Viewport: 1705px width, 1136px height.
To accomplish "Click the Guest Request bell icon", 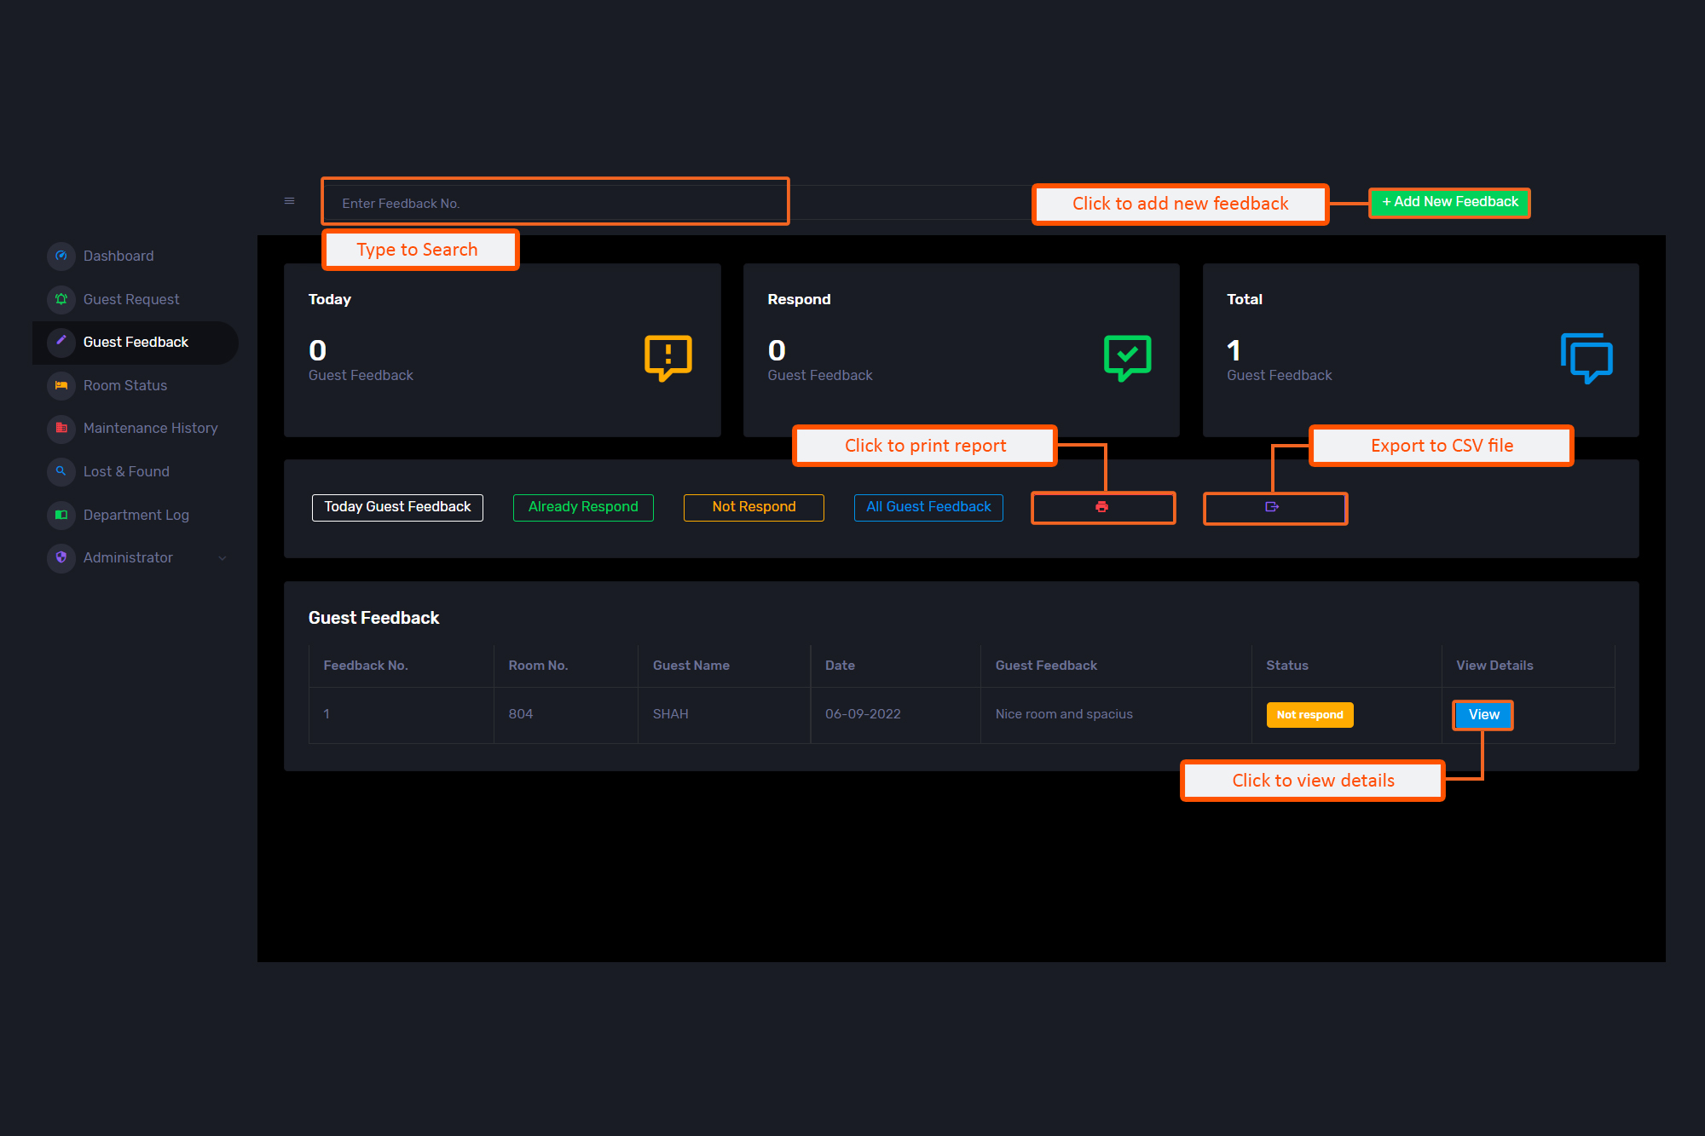I will click(61, 299).
